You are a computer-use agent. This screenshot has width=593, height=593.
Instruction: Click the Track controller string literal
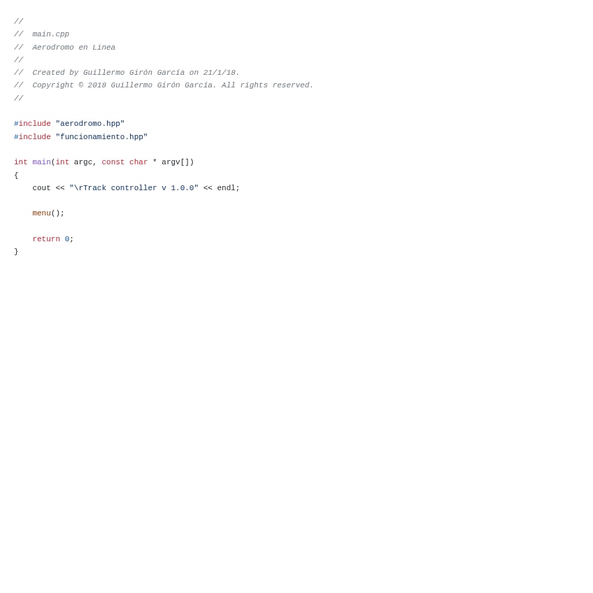coord(134,188)
